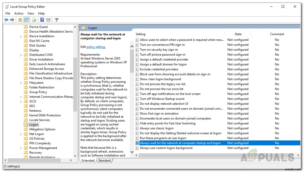
Task: Expand the iSCSI tree node
Action: [21, 101]
